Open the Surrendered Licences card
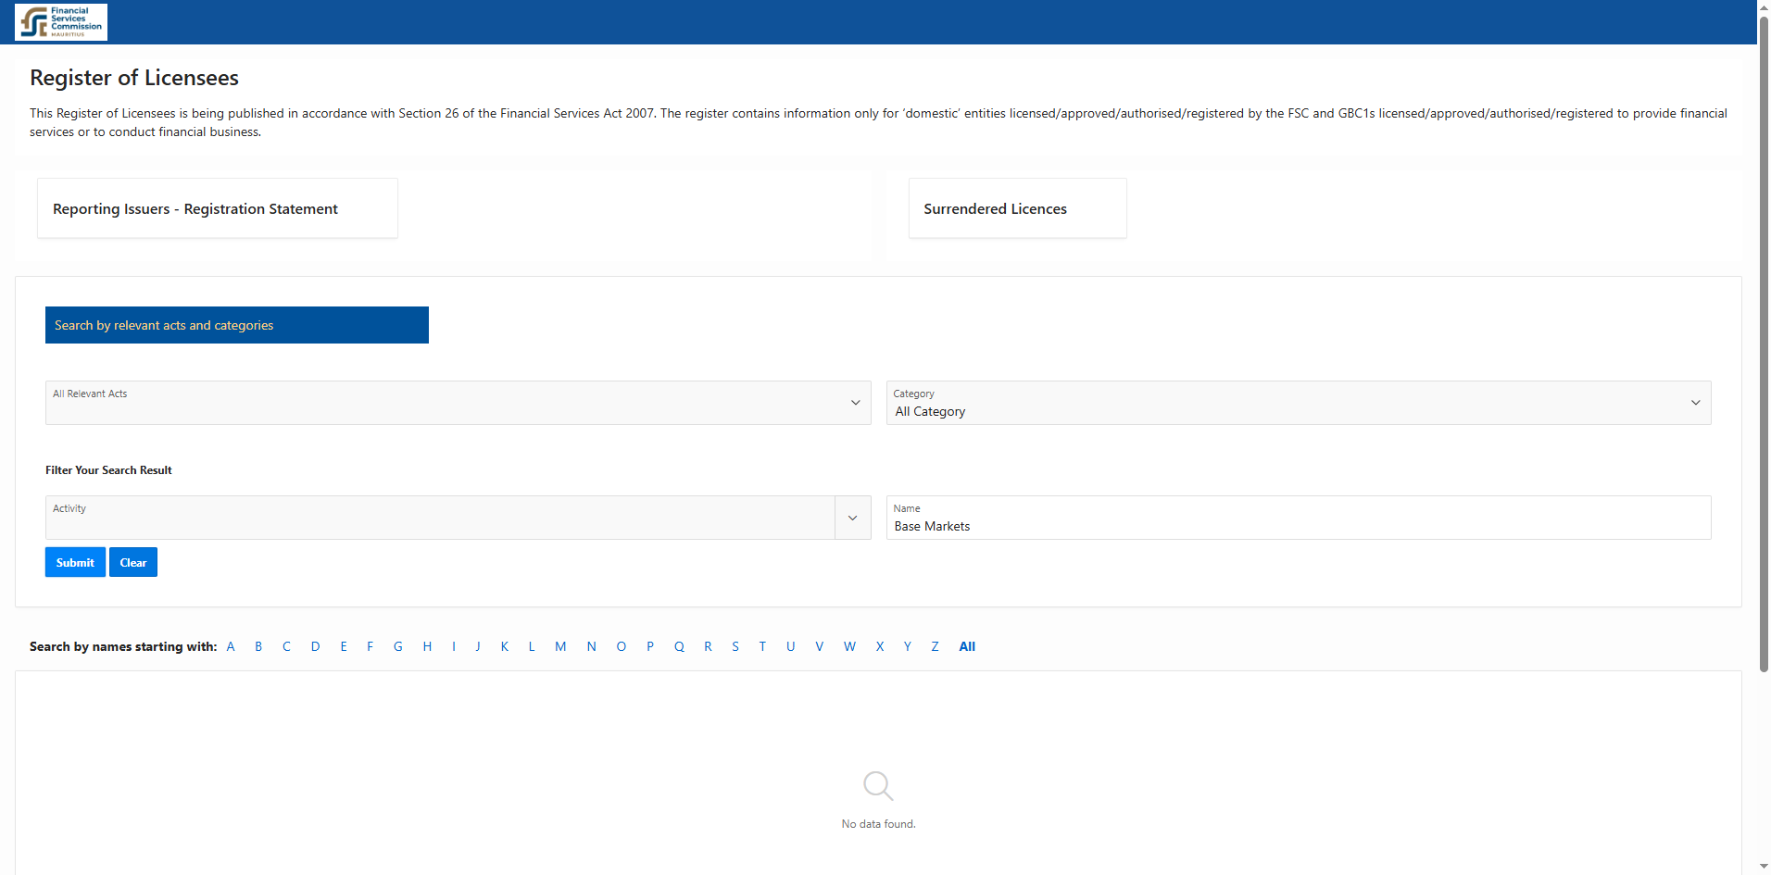 (x=1017, y=209)
